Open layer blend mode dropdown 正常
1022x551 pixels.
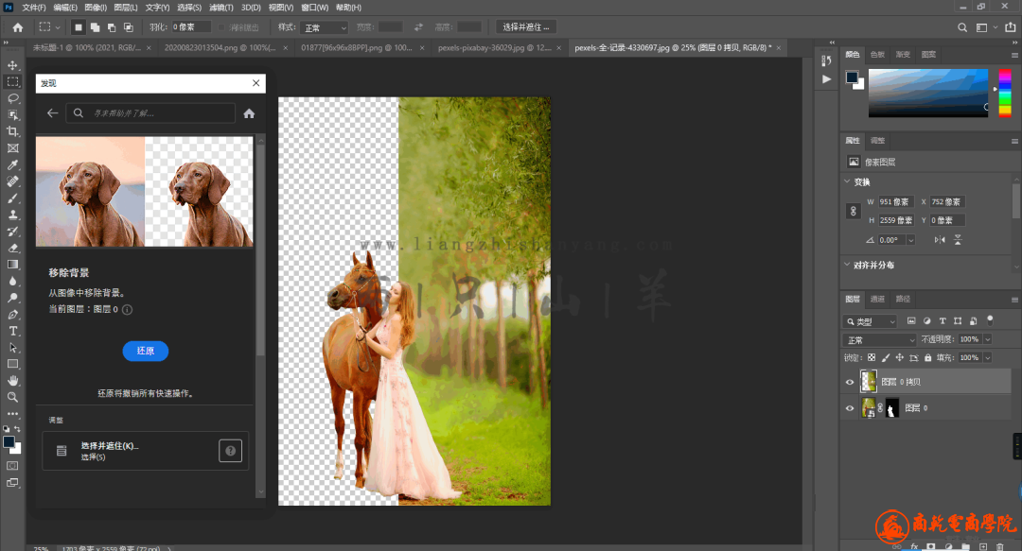coord(880,339)
